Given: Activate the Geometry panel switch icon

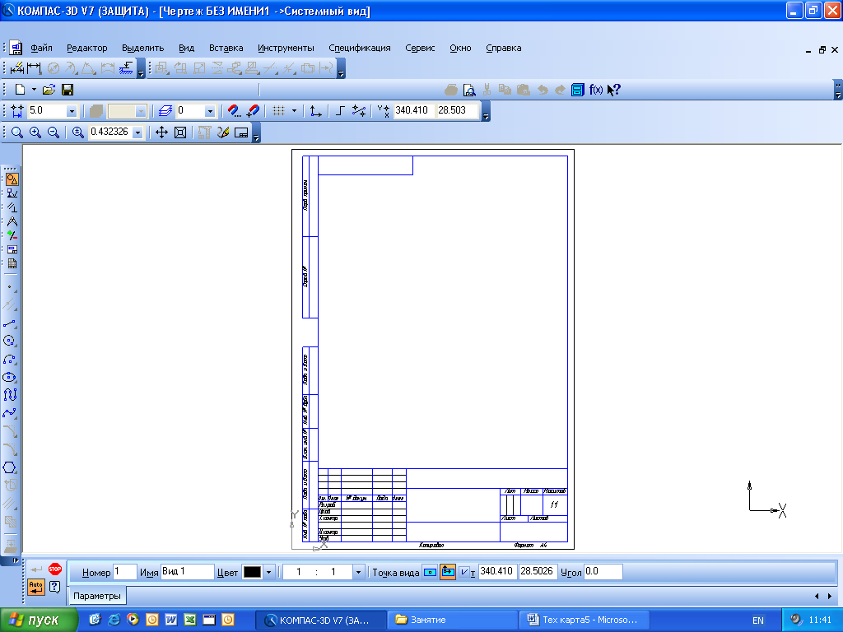Looking at the screenshot, I should [12, 179].
